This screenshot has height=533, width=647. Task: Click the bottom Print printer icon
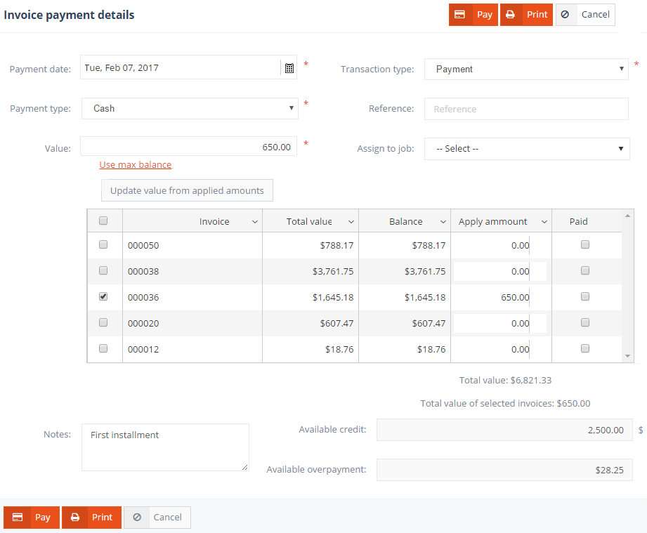coord(75,518)
